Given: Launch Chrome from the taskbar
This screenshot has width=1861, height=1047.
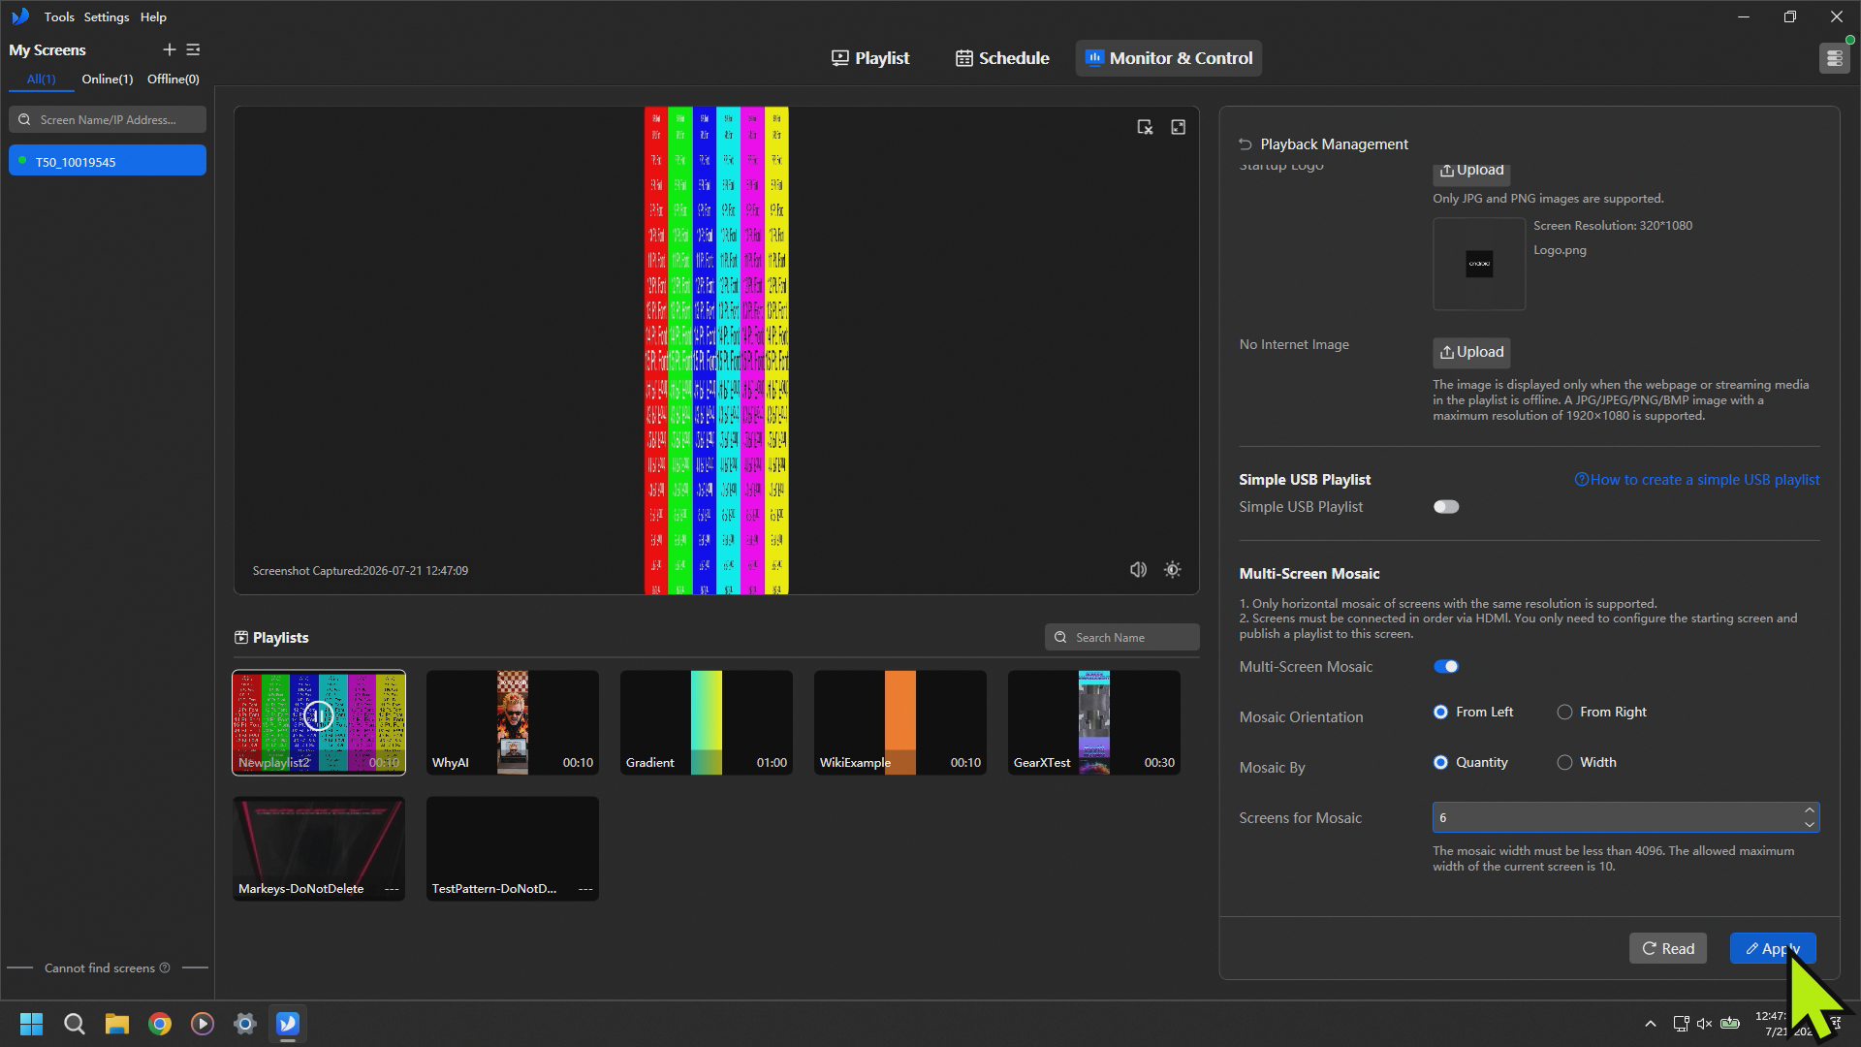Looking at the screenshot, I should [x=160, y=1024].
